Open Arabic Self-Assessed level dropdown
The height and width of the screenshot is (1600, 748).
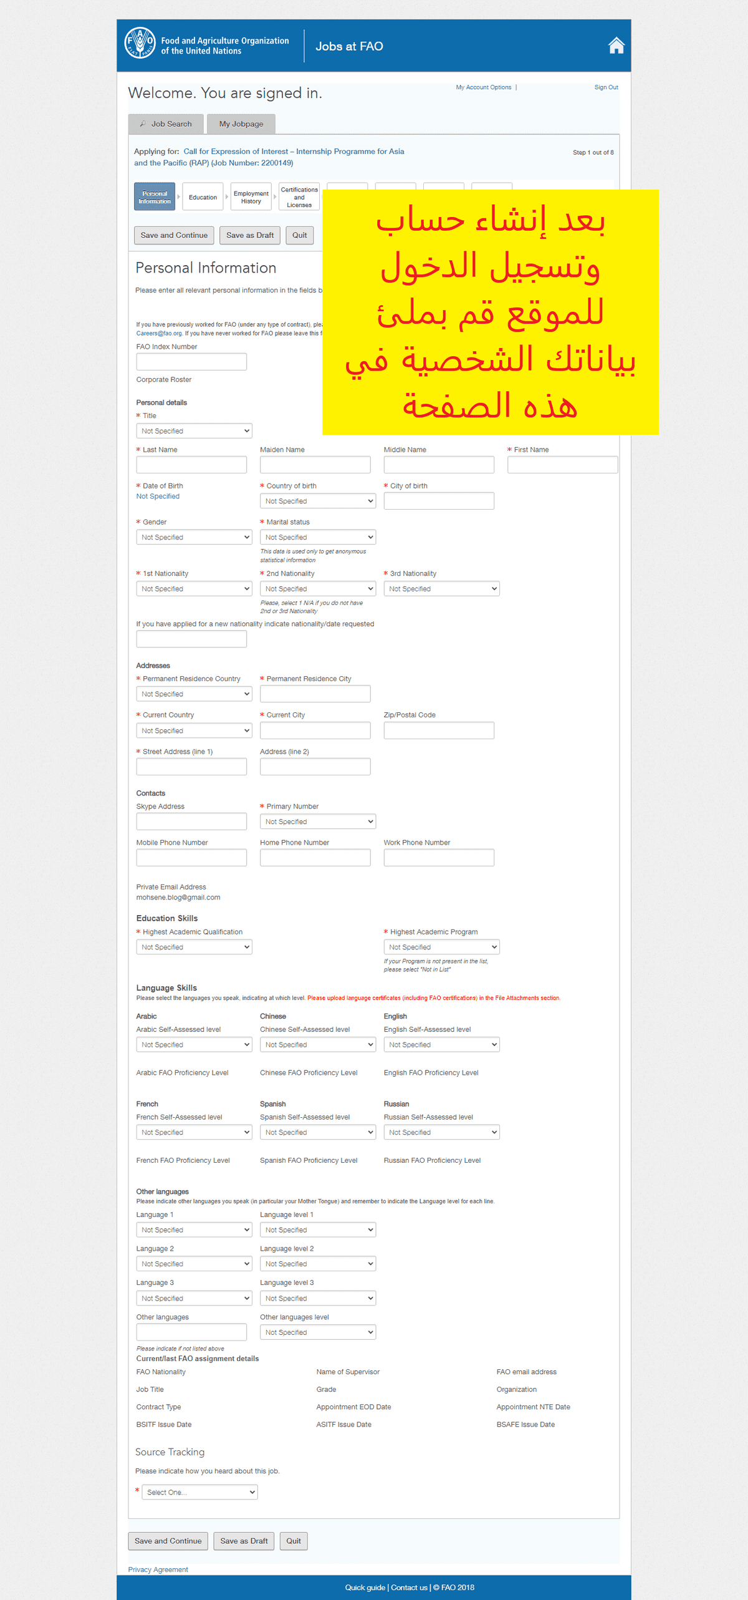(194, 1044)
